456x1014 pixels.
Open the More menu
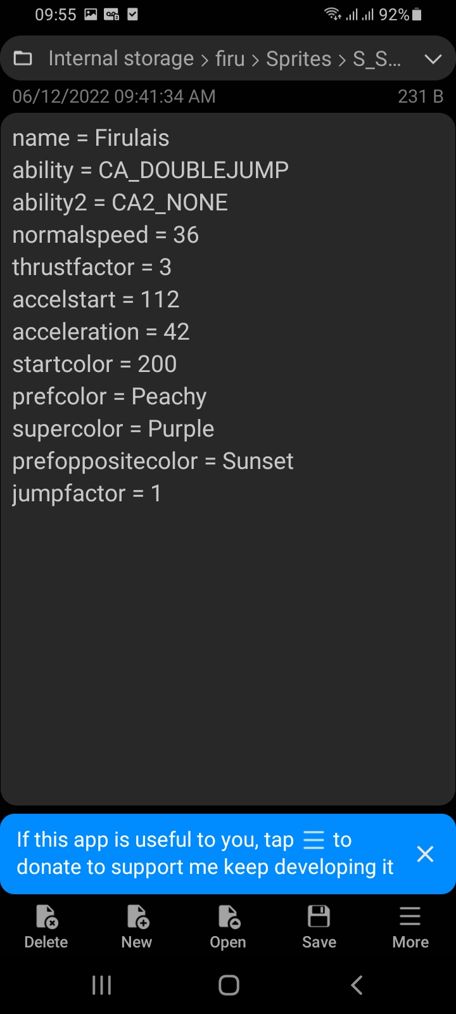click(x=410, y=926)
